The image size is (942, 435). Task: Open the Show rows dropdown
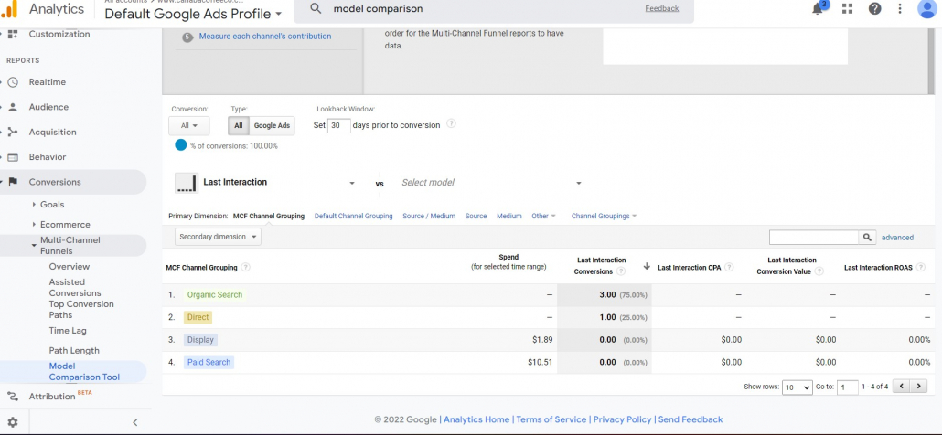click(x=797, y=387)
